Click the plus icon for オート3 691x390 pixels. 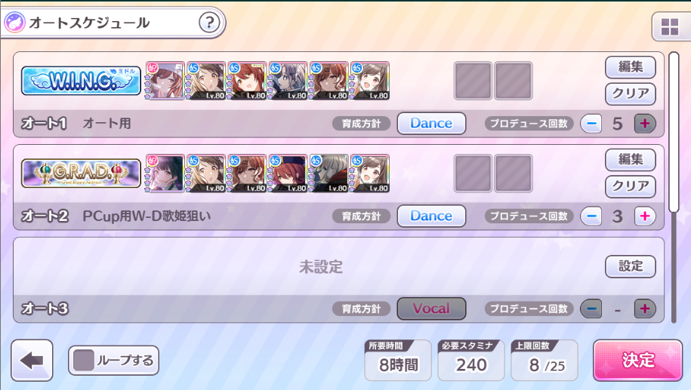pos(645,309)
